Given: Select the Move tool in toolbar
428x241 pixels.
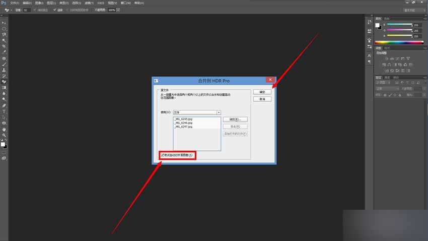Looking at the screenshot, I should pyautogui.click(x=4, y=23).
